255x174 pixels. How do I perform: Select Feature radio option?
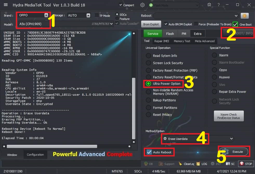coord(117,19)
